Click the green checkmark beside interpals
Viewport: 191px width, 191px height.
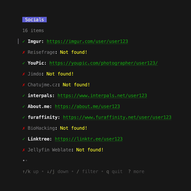tap(24, 95)
